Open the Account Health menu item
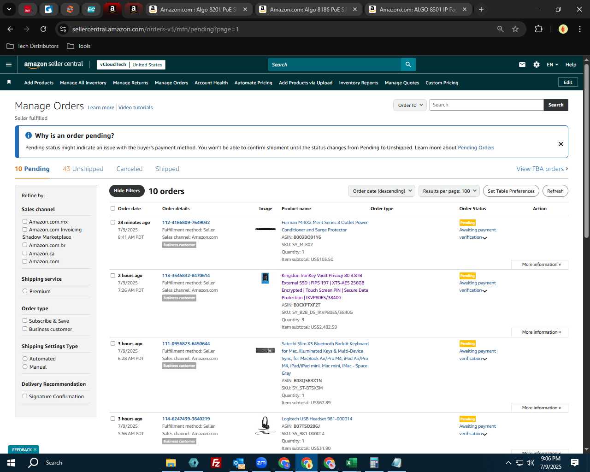Screen dimensions: 590x472 [211, 83]
